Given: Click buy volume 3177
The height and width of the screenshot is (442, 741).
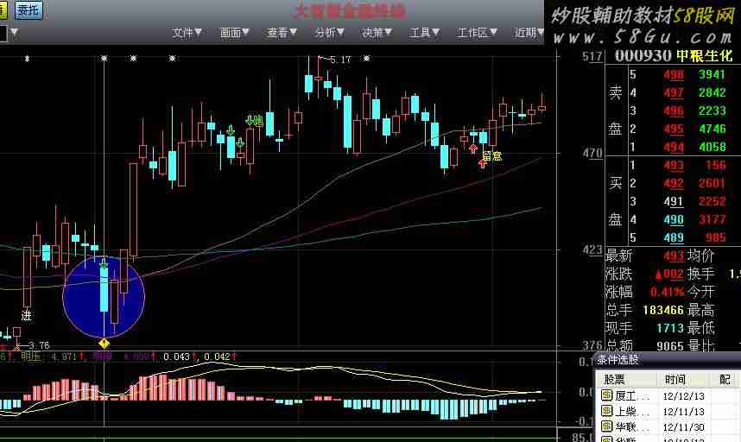Looking at the screenshot, I should [x=712, y=219].
